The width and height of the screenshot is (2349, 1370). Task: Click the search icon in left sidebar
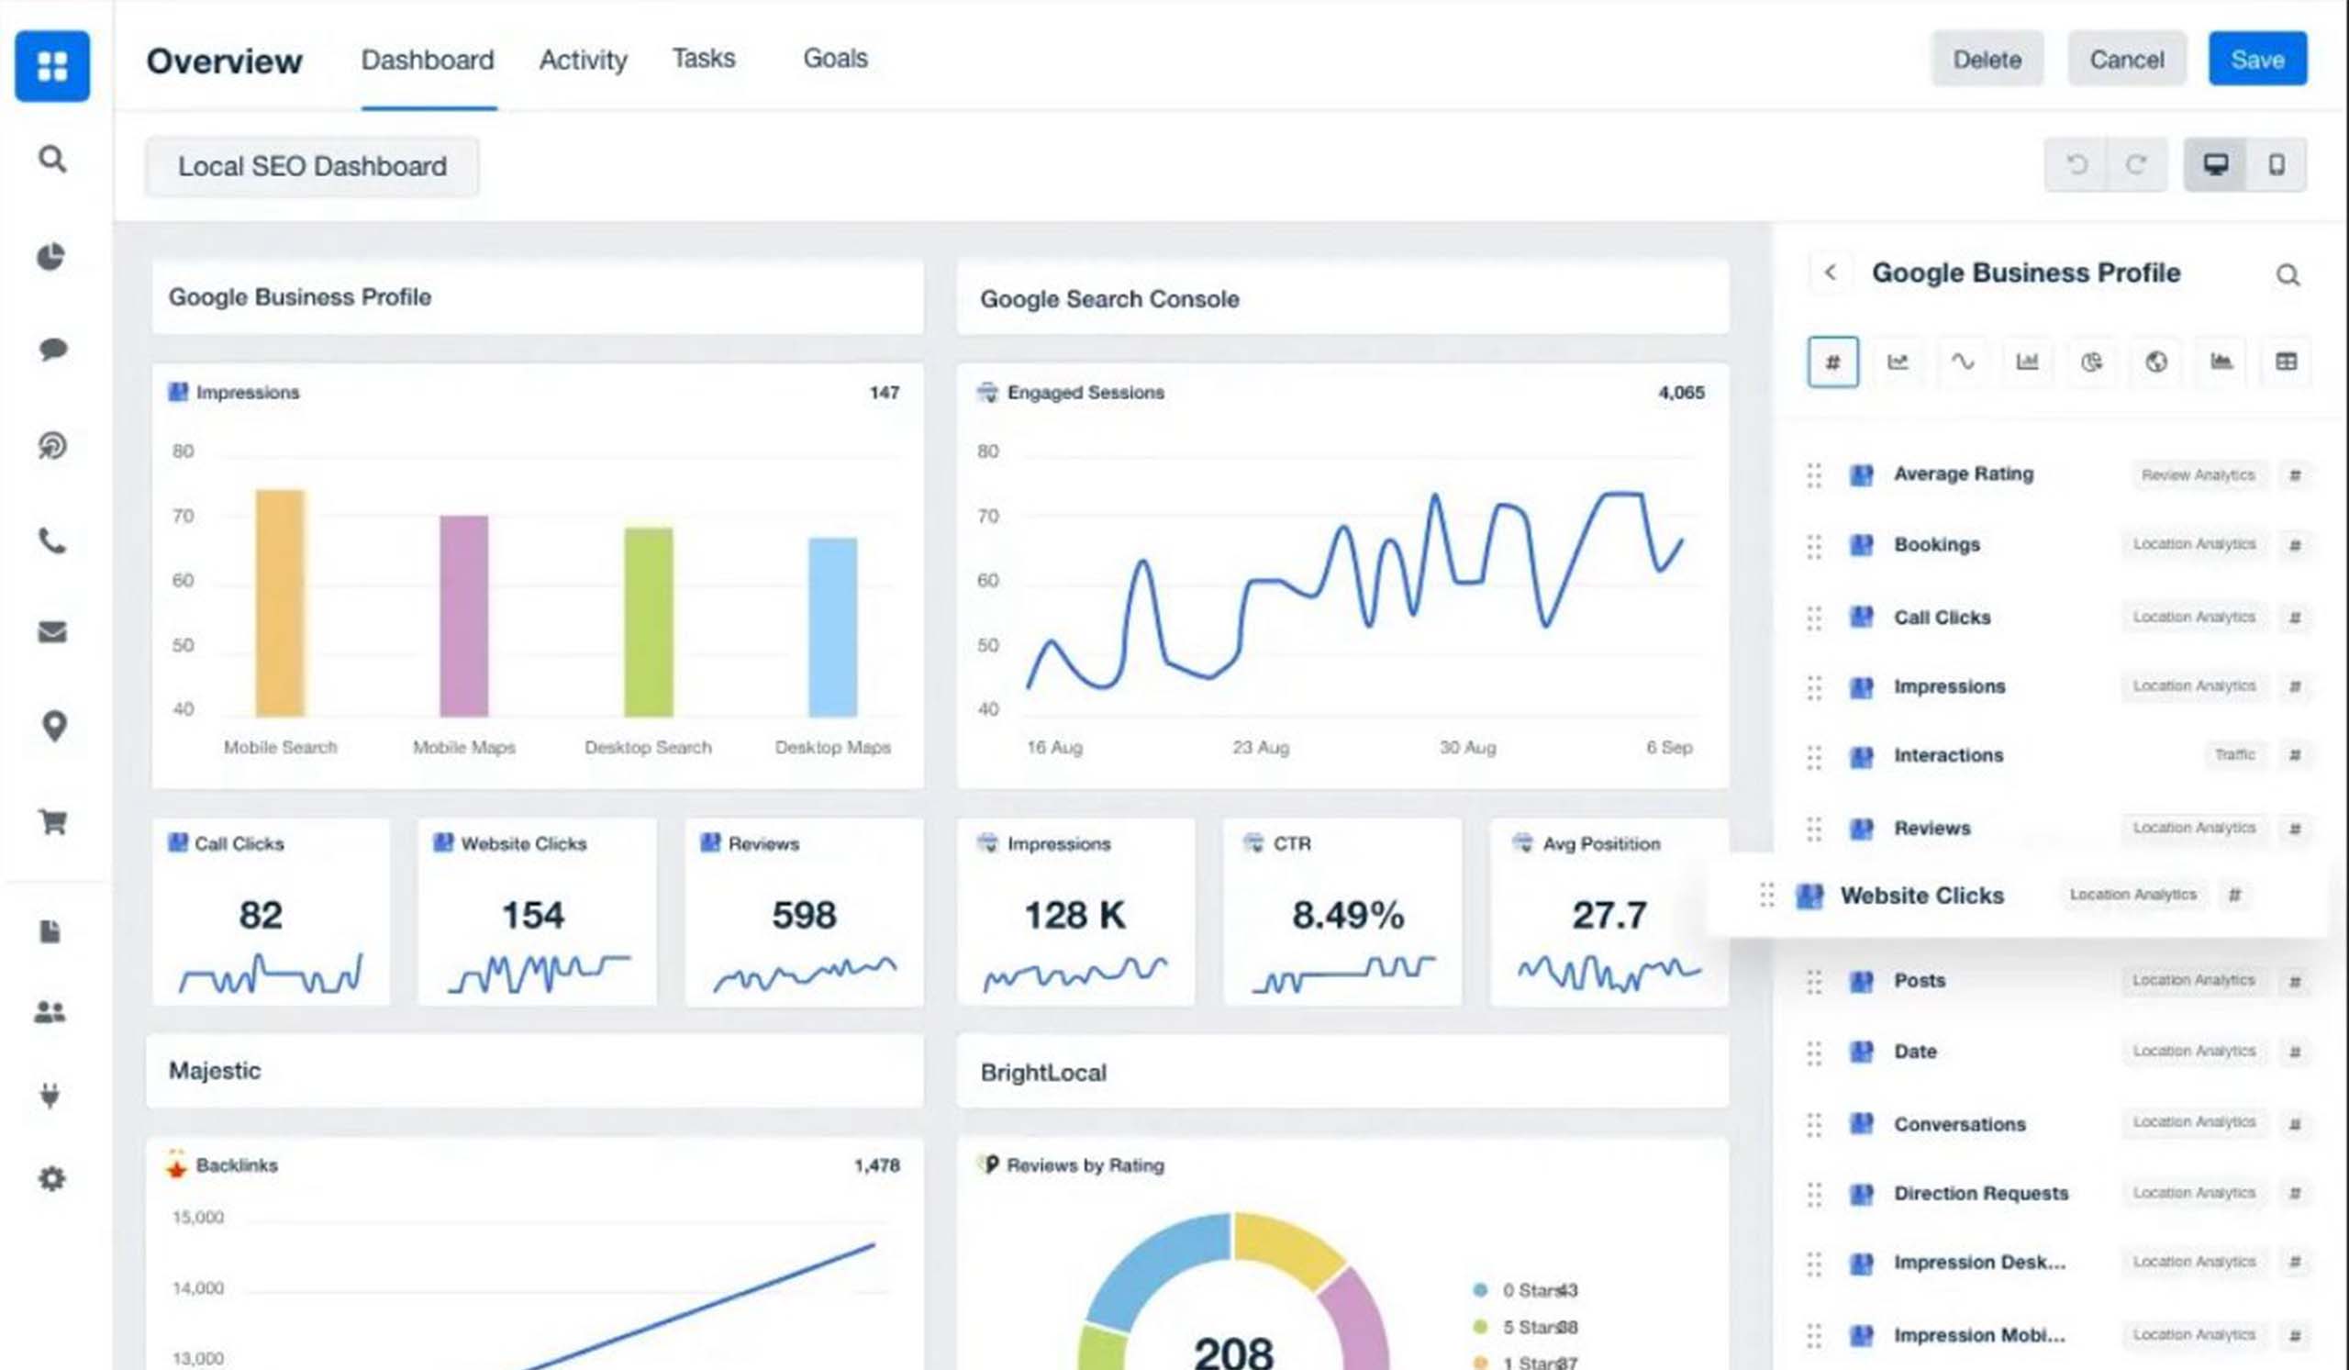(x=52, y=160)
